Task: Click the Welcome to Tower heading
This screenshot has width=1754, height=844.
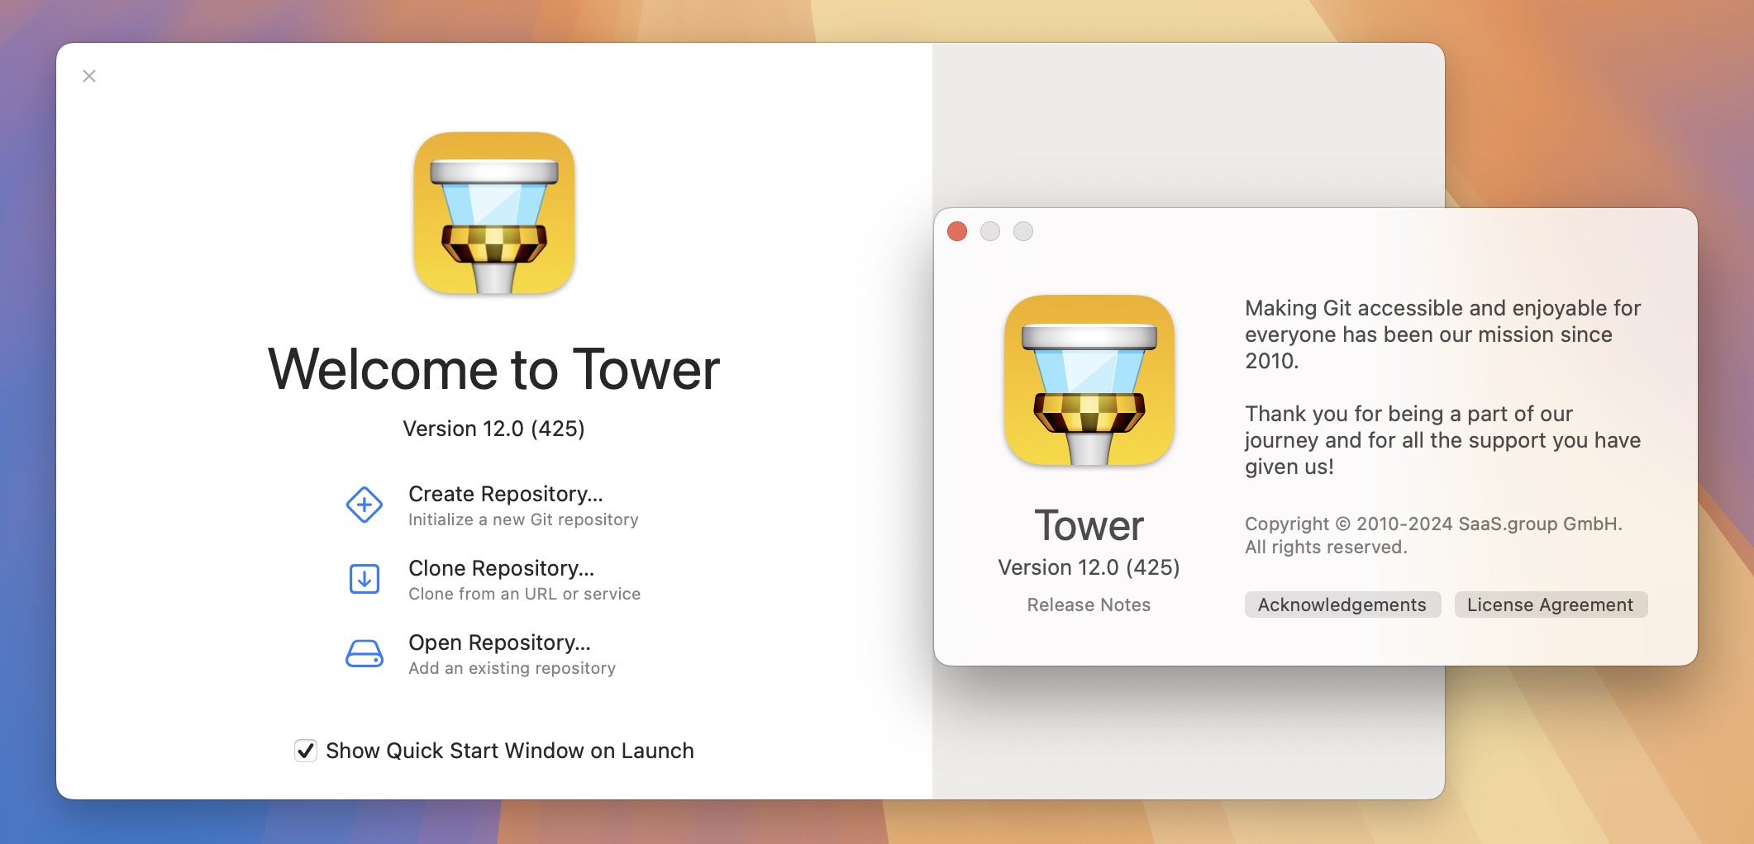Action: tap(494, 369)
